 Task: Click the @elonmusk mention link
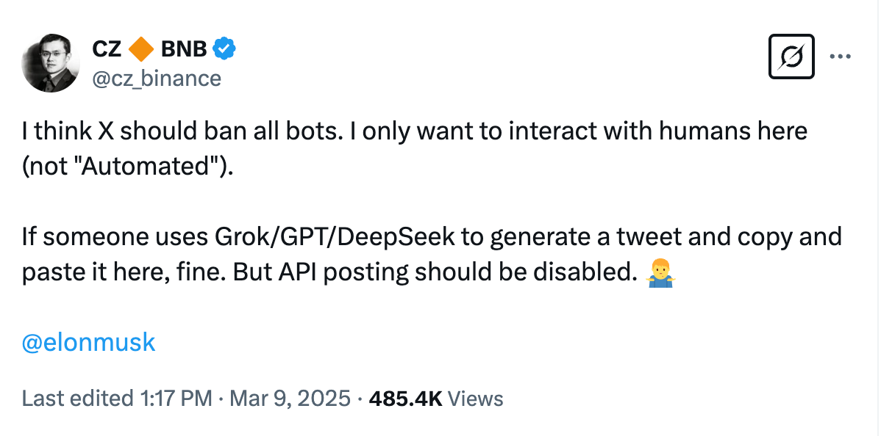click(89, 341)
